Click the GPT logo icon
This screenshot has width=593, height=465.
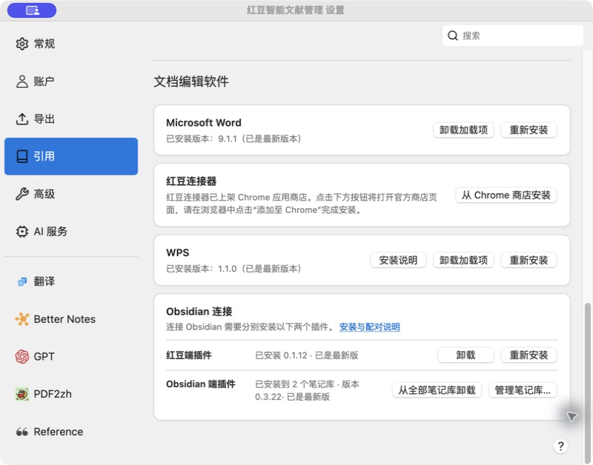pos(22,357)
